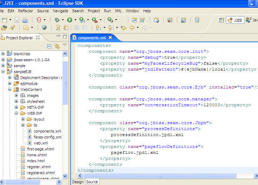Click the Save toolbar icon

tap(17, 20)
